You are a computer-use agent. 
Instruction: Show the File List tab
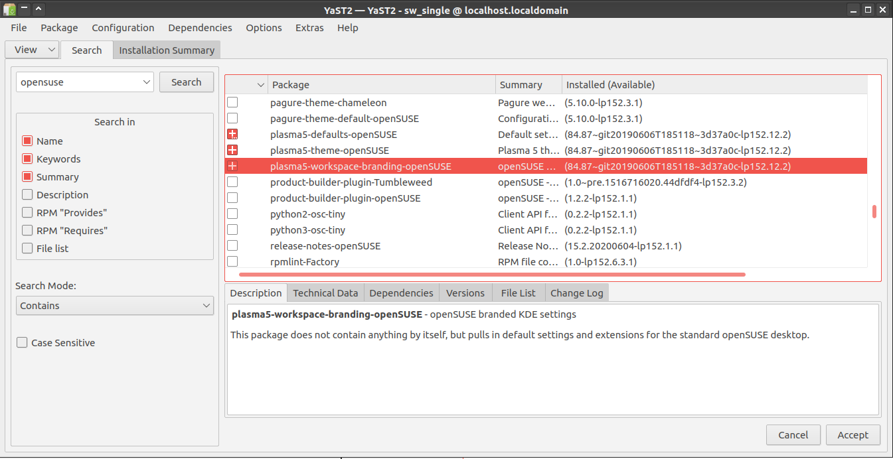(x=519, y=293)
